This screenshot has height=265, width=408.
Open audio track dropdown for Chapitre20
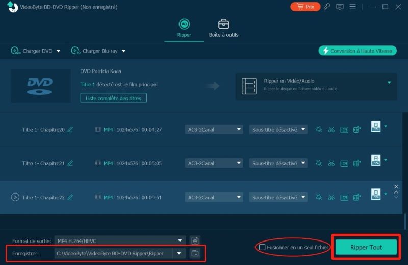(214, 130)
